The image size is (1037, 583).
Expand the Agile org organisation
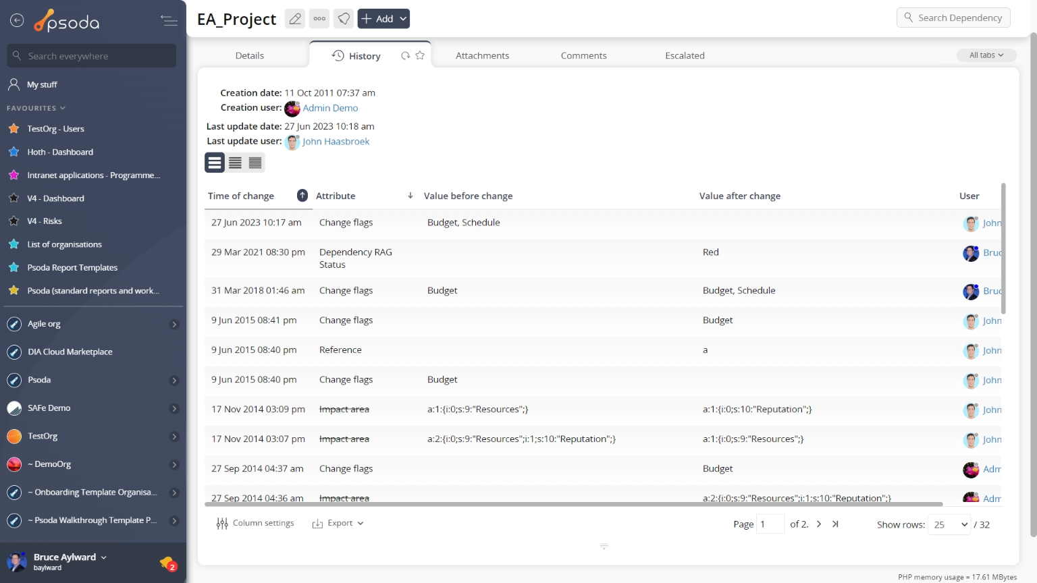pyautogui.click(x=174, y=325)
